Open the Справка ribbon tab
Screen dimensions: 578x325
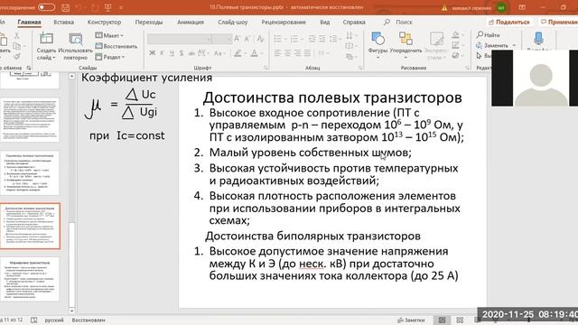[x=354, y=22]
